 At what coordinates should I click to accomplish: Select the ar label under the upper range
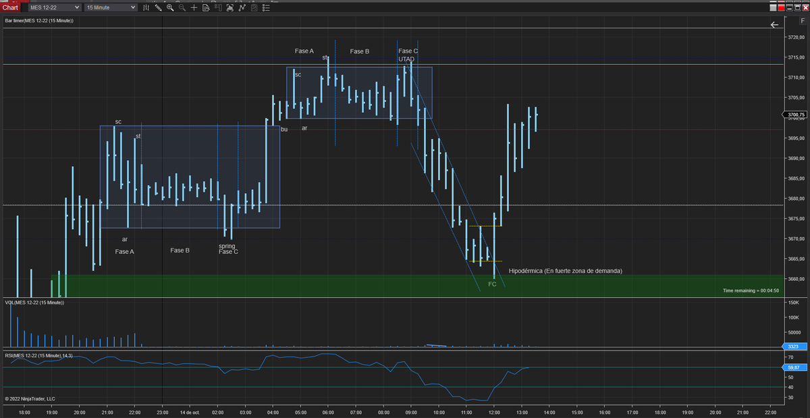point(304,128)
